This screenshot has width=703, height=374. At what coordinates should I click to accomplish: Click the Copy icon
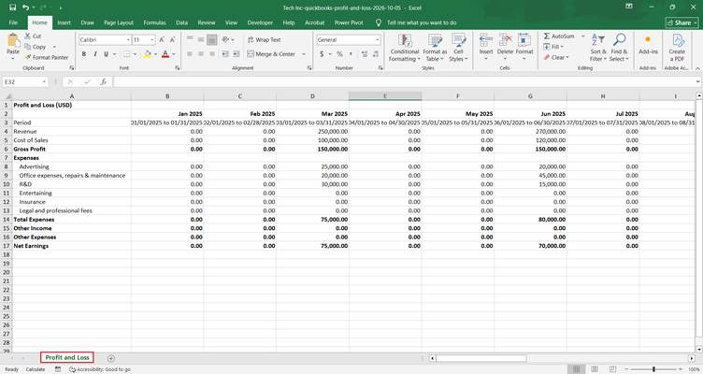28,47
